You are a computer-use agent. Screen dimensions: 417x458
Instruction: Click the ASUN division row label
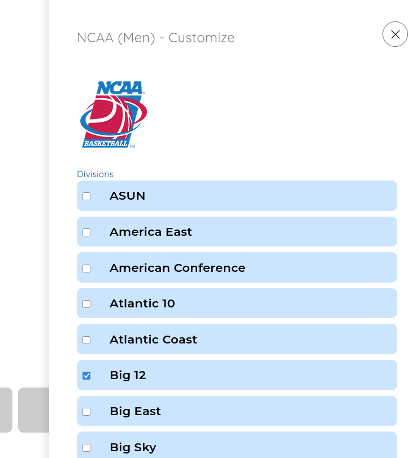[x=127, y=196]
